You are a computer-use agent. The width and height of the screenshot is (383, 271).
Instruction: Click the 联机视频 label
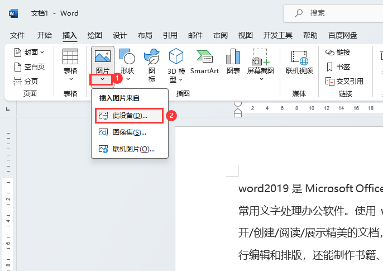click(299, 71)
